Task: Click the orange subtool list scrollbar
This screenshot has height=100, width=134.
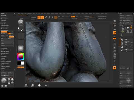Action: 120,42
